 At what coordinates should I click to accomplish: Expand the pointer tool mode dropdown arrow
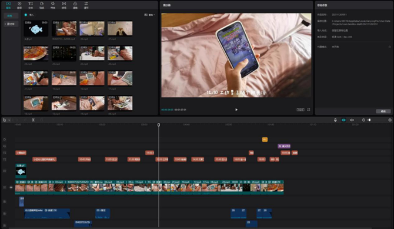[x=9, y=120]
